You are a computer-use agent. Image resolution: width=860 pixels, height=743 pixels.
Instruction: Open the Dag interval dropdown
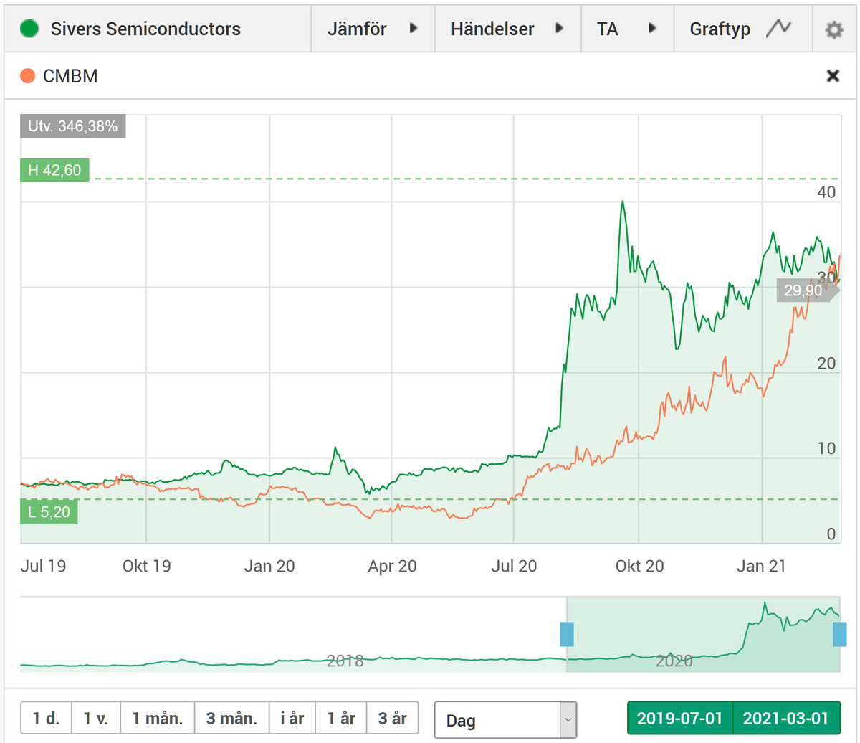[x=505, y=719]
